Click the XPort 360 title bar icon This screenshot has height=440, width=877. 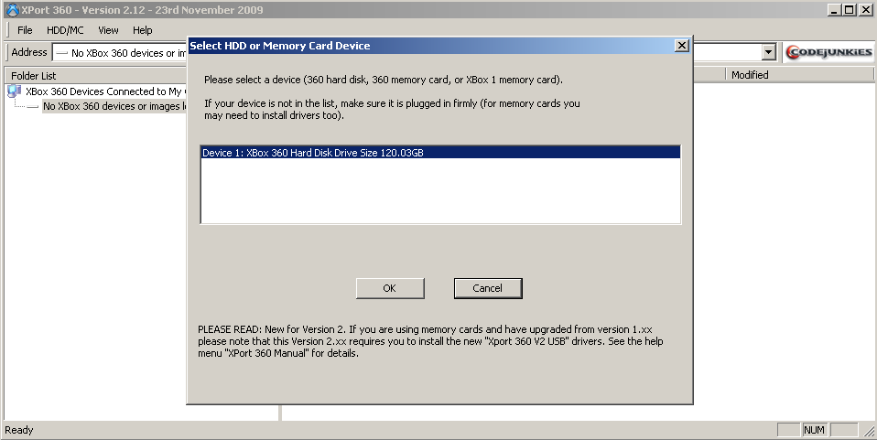click(x=12, y=9)
